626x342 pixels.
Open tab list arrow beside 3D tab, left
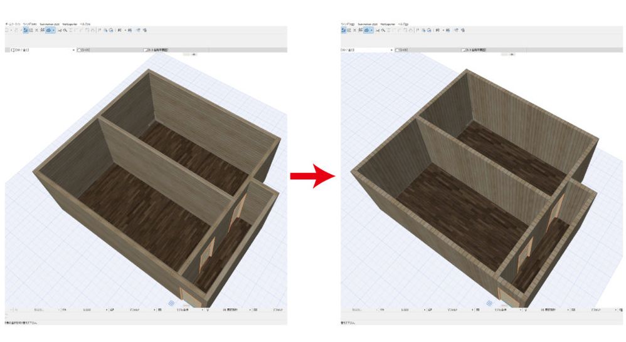coord(74,50)
